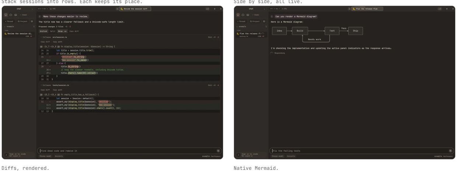Click Copy diff under tests/session.rs
This screenshot has height=175, width=457.
click(x=45, y=90)
